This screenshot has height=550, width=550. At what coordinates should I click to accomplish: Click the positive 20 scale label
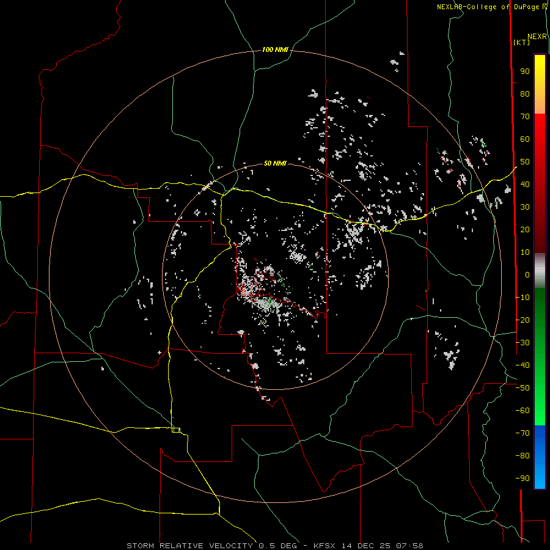[x=525, y=230]
